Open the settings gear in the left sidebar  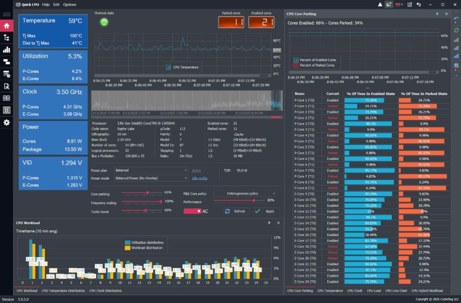(6, 122)
